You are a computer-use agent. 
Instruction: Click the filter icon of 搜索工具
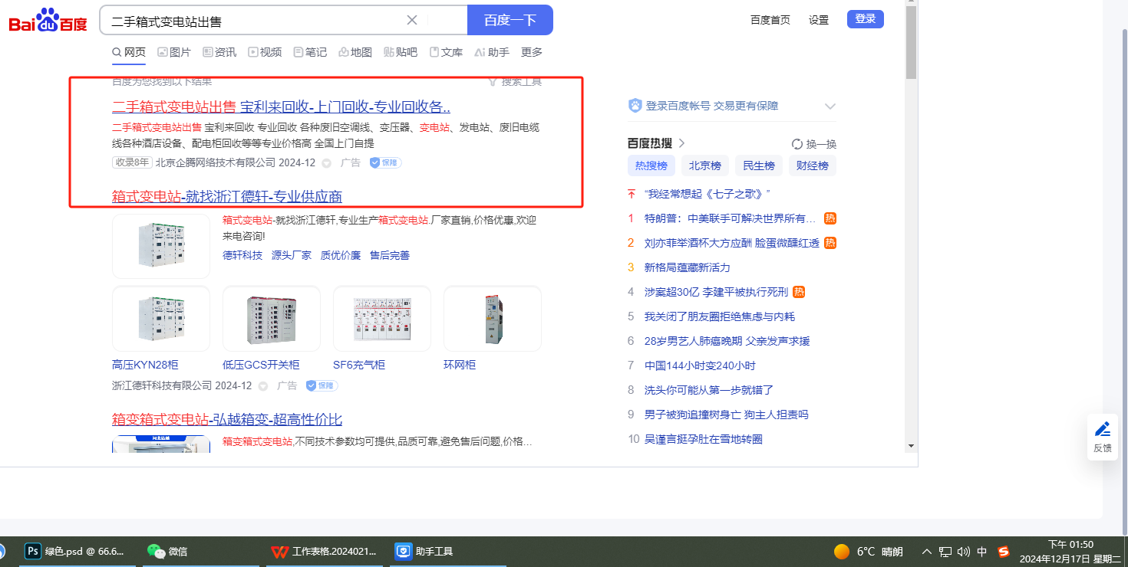tap(493, 81)
